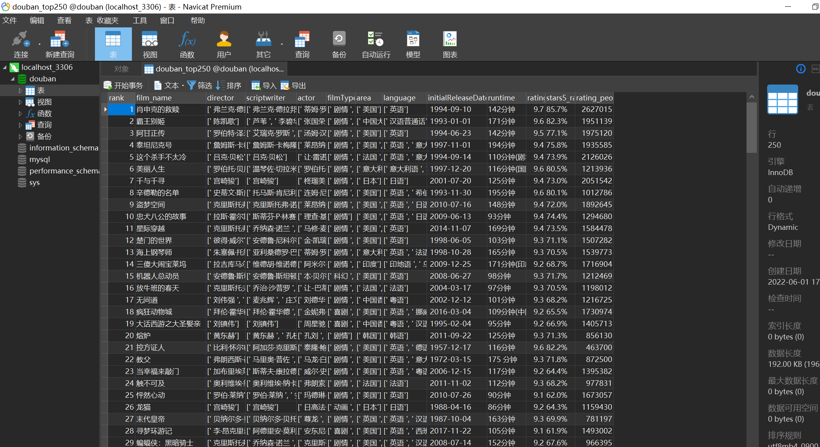
Task: Open the 用户 (User) toolbar icon
Action: (224, 44)
